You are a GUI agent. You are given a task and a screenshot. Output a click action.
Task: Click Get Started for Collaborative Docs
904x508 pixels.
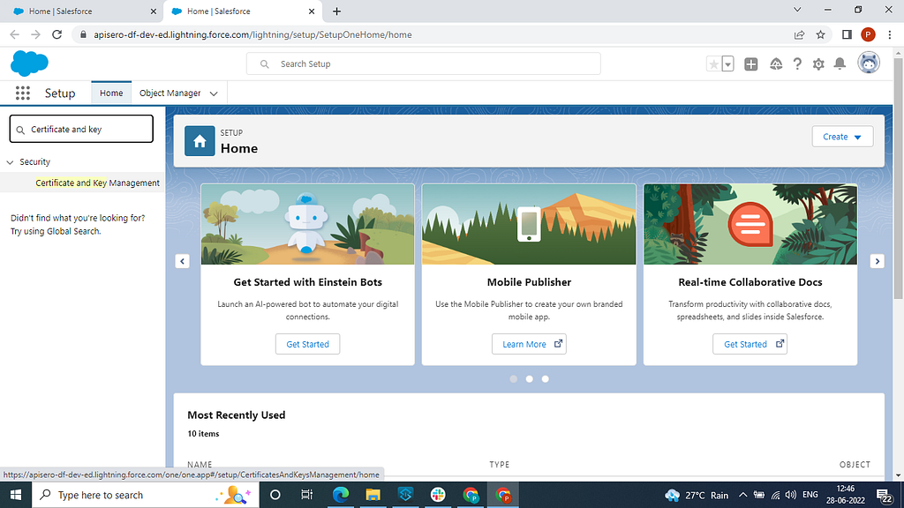(x=750, y=344)
